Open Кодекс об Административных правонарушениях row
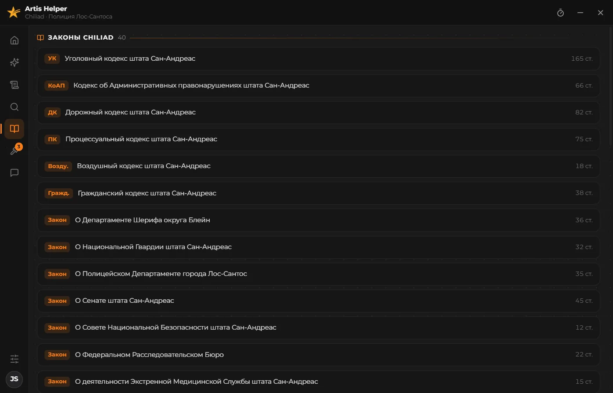The width and height of the screenshot is (613, 393). pyautogui.click(x=318, y=85)
